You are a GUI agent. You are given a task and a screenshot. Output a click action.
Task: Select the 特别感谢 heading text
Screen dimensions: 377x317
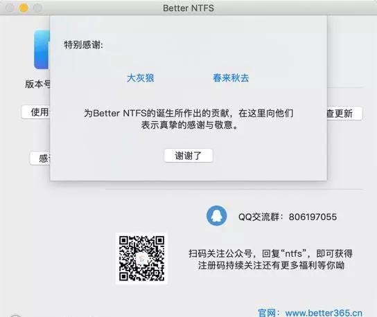pos(83,45)
